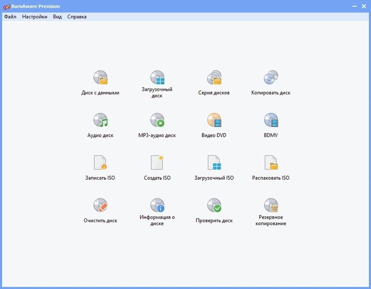Viewport: 371px width, 289px height.
Task: Open the Создать ISO icon
Action: point(158,163)
